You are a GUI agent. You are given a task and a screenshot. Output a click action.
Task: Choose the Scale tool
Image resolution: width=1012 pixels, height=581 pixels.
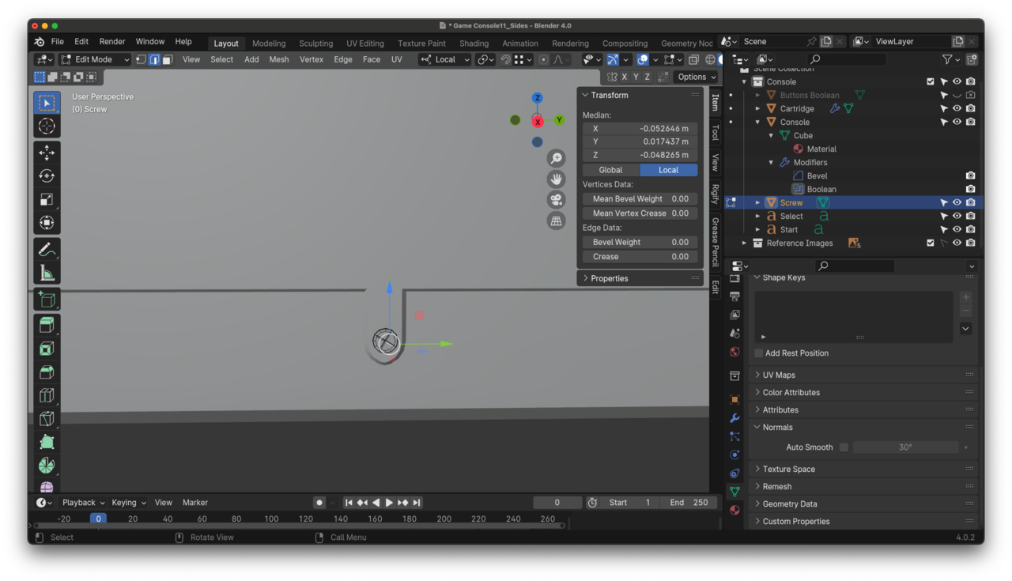47,200
